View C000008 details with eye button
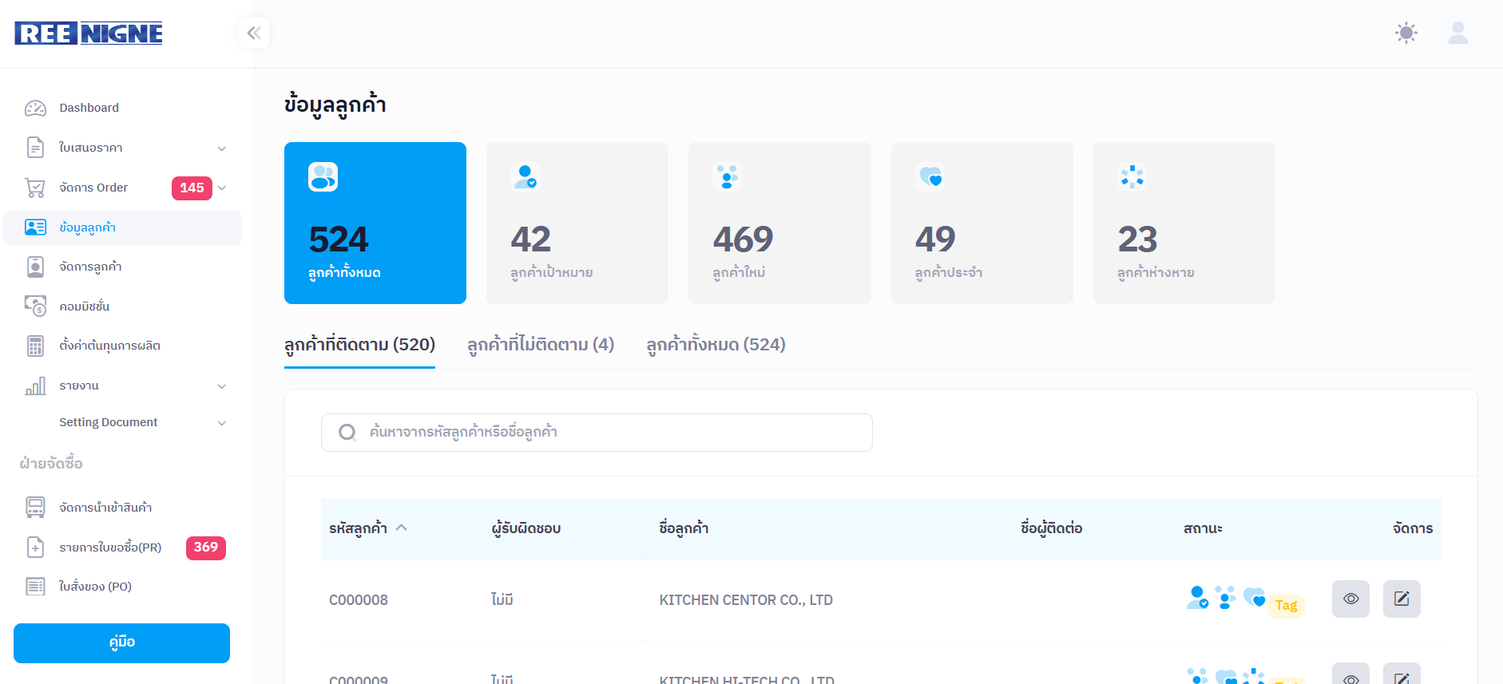 coord(1350,599)
